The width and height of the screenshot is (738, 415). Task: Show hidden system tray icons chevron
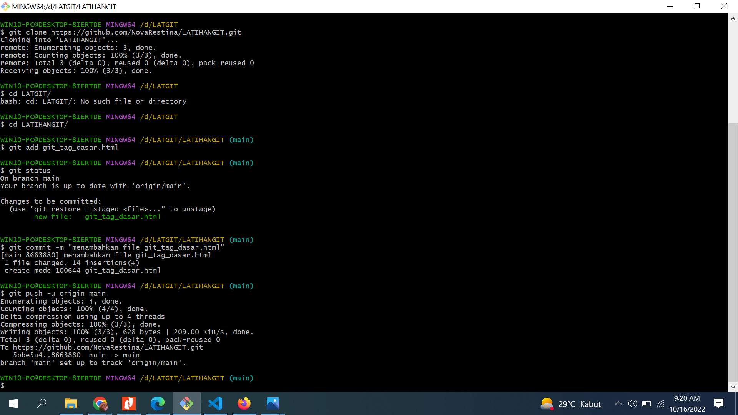(618, 403)
